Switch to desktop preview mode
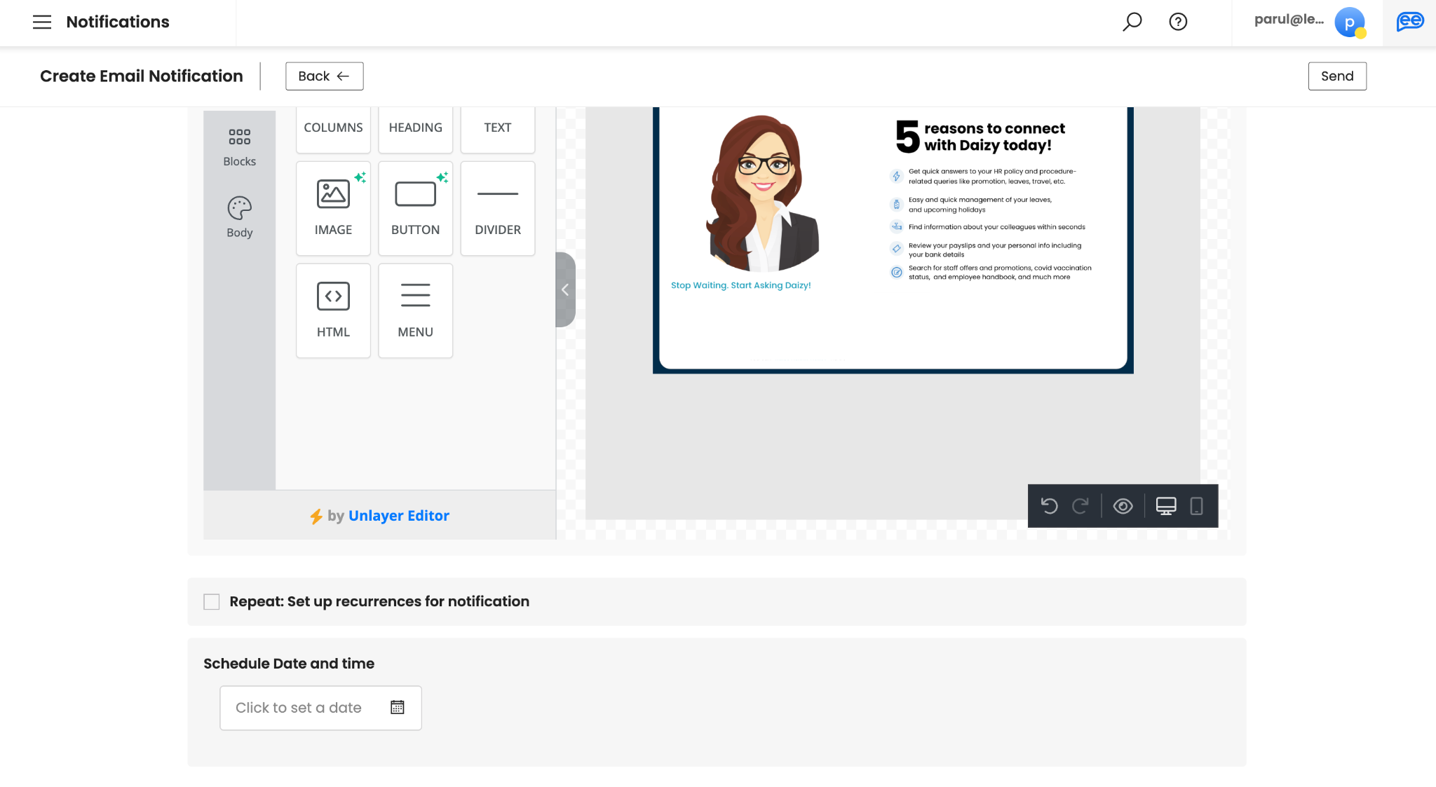This screenshot has width=1436, height=787. coord(1166,506)
